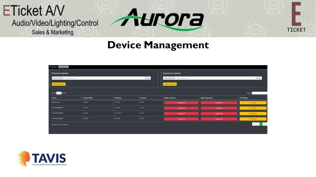Click Update FW for Bryan Demo

click(x=181, y=103)
